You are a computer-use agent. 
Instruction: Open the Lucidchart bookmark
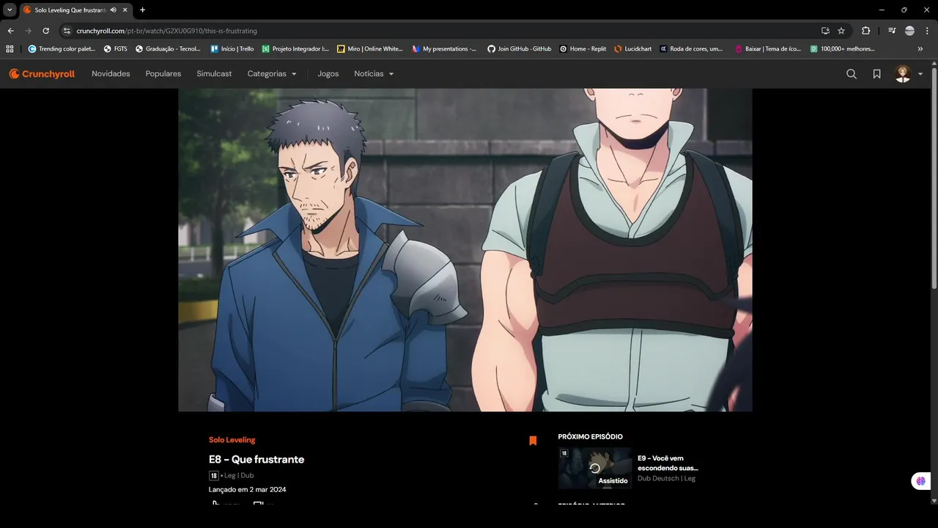point(633,49)
